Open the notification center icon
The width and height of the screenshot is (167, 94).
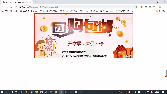(163, 92)
